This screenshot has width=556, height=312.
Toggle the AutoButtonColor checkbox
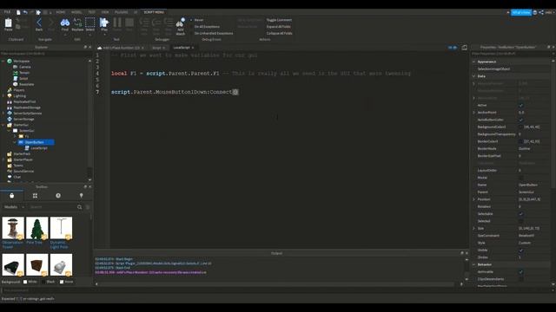click(521, 120)
